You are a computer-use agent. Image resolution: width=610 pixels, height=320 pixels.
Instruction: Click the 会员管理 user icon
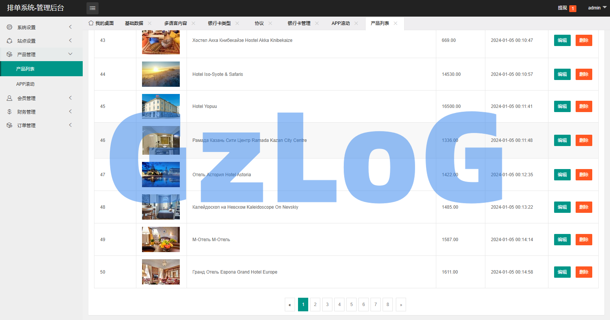(x=9, y=98)
